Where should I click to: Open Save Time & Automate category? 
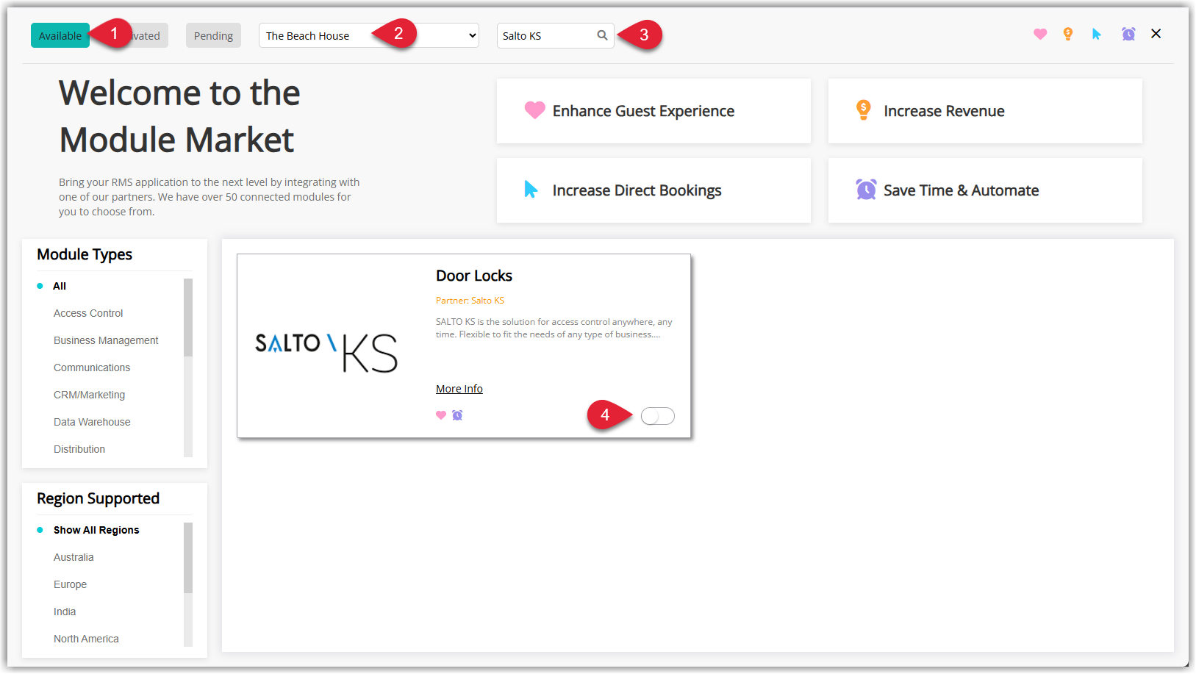point(985,190)
